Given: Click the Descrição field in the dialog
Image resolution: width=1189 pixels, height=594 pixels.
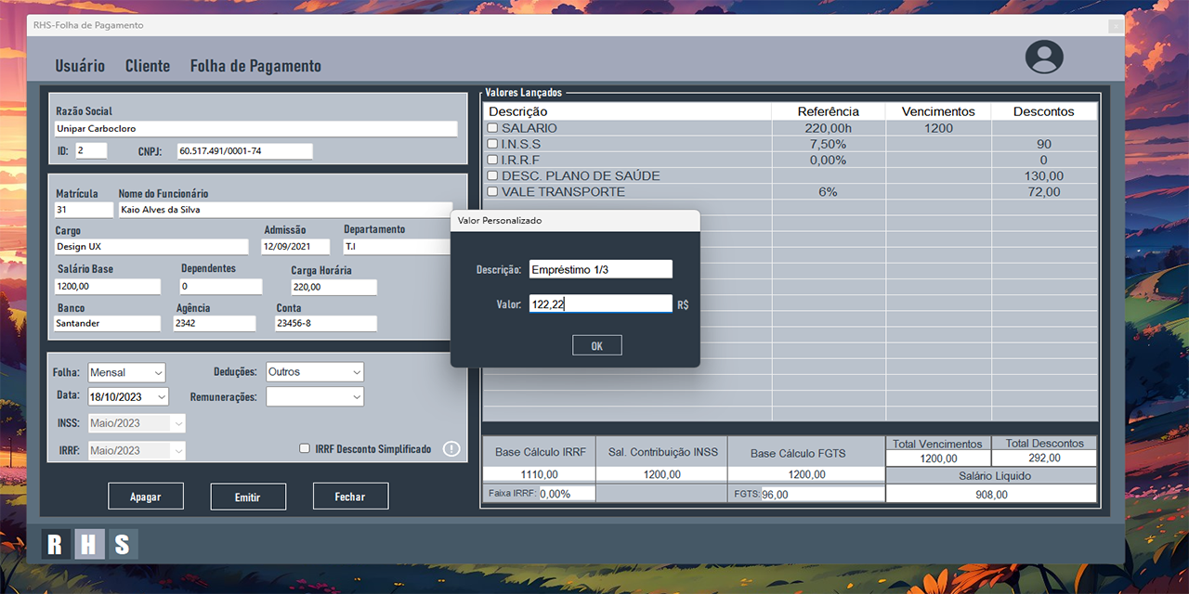Looking at the screenshot, I should (x=600, y=269).
